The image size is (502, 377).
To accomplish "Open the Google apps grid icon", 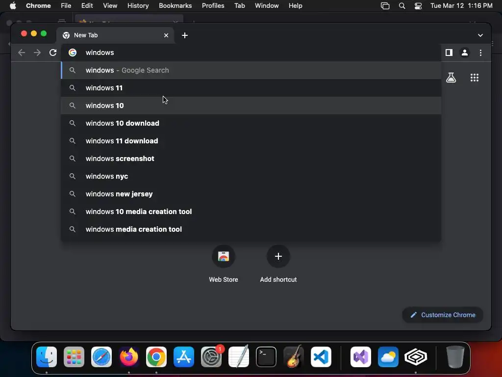I will pyautogui.click(x=474, y=78).
